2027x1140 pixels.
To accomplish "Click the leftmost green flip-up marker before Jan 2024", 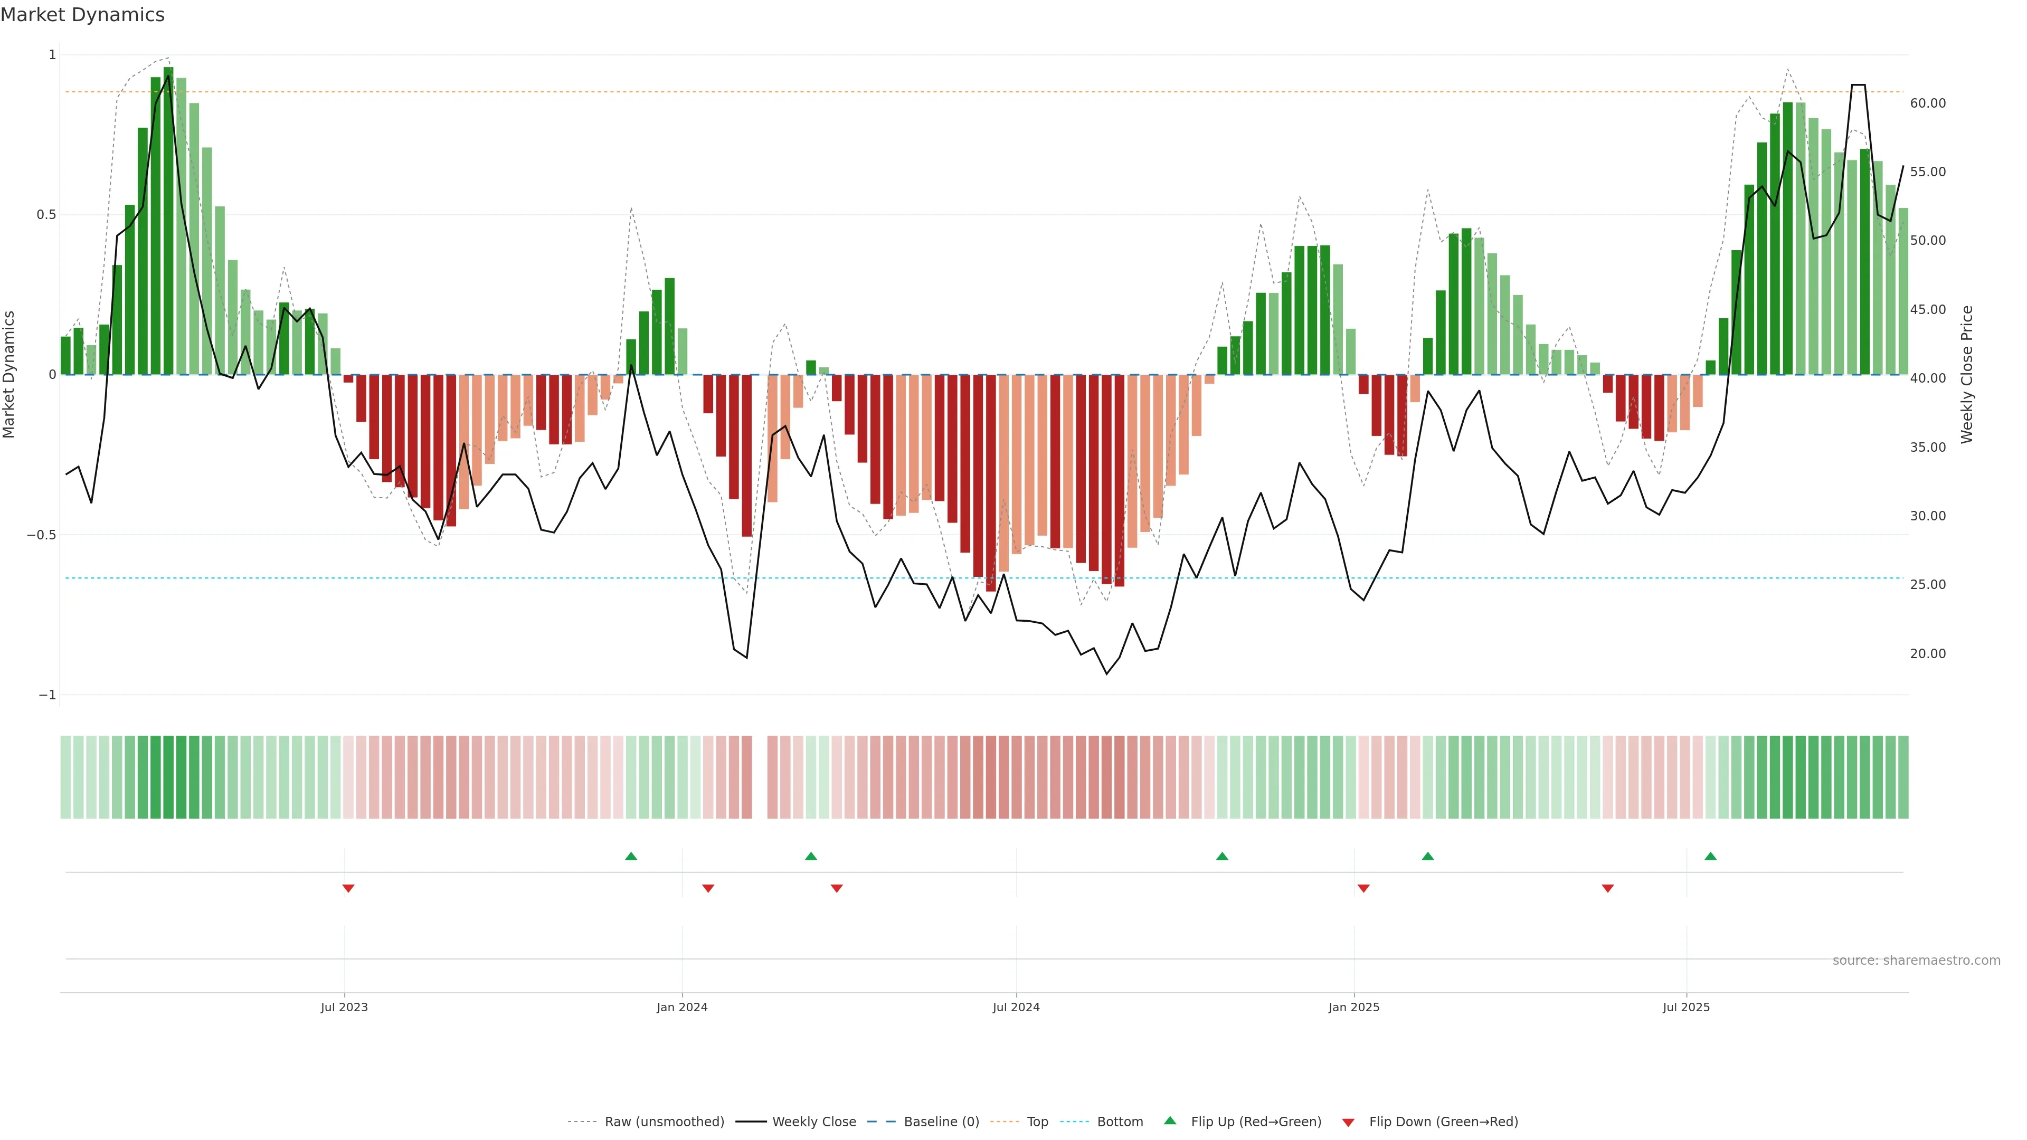I will [631, 856].
